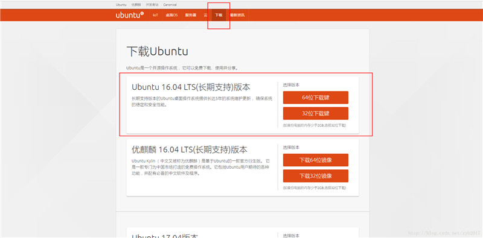Click the 下载Ubuntu page title
The image size is (483, 238).
point(157,52)
